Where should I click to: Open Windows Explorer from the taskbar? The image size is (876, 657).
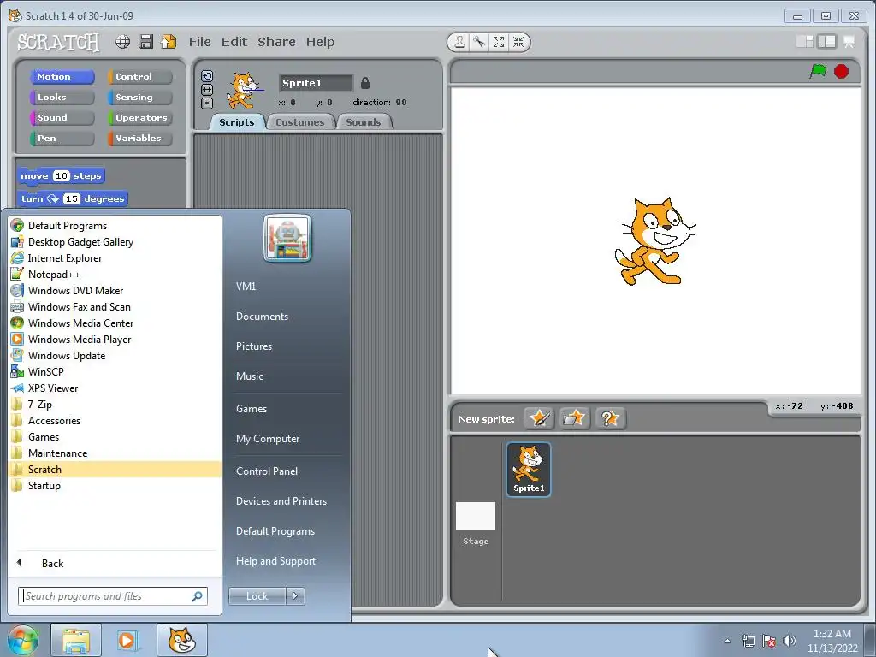[76, 640]
